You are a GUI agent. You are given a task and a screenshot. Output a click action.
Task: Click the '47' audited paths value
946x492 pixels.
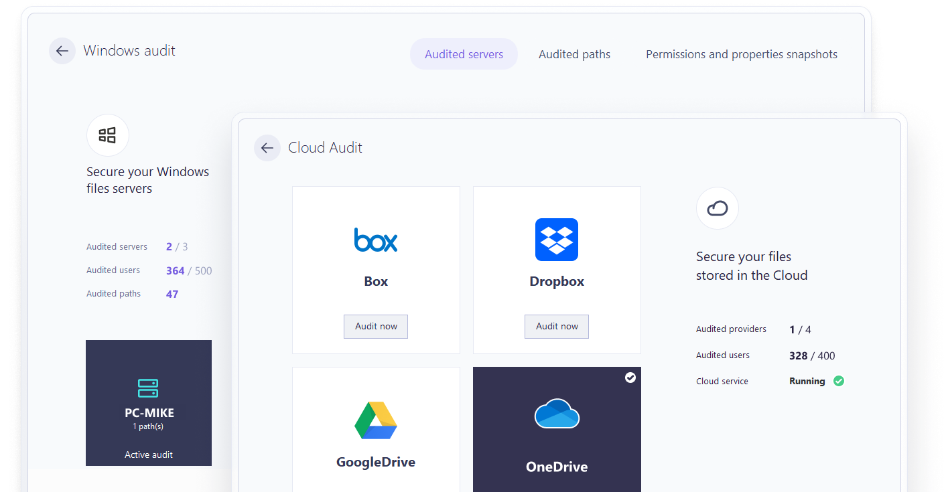[x=172, y=294]
